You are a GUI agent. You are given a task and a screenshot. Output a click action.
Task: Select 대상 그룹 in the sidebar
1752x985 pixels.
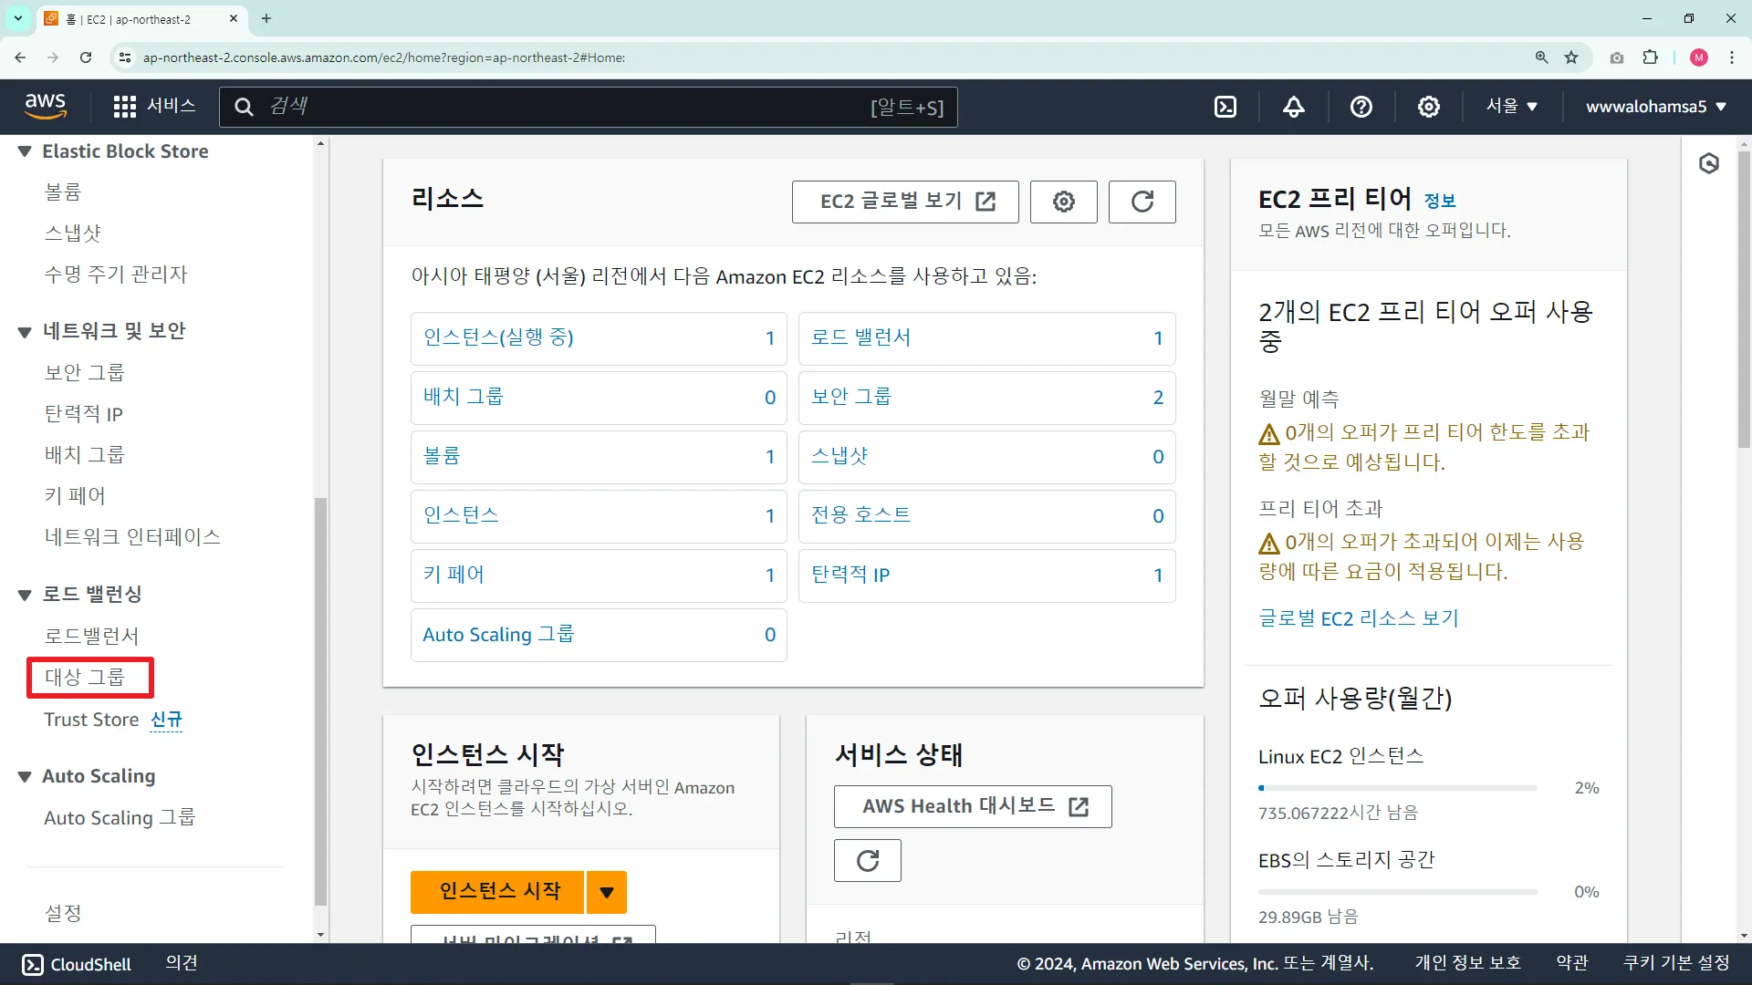(85, 677)
